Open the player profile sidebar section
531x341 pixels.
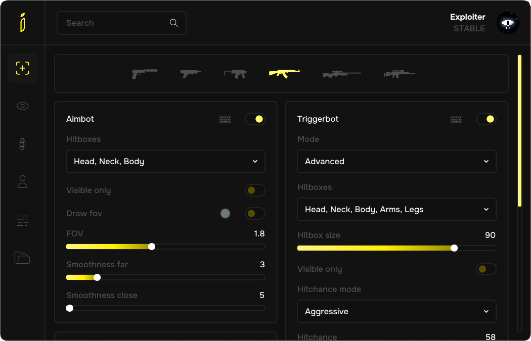[23, 182]
